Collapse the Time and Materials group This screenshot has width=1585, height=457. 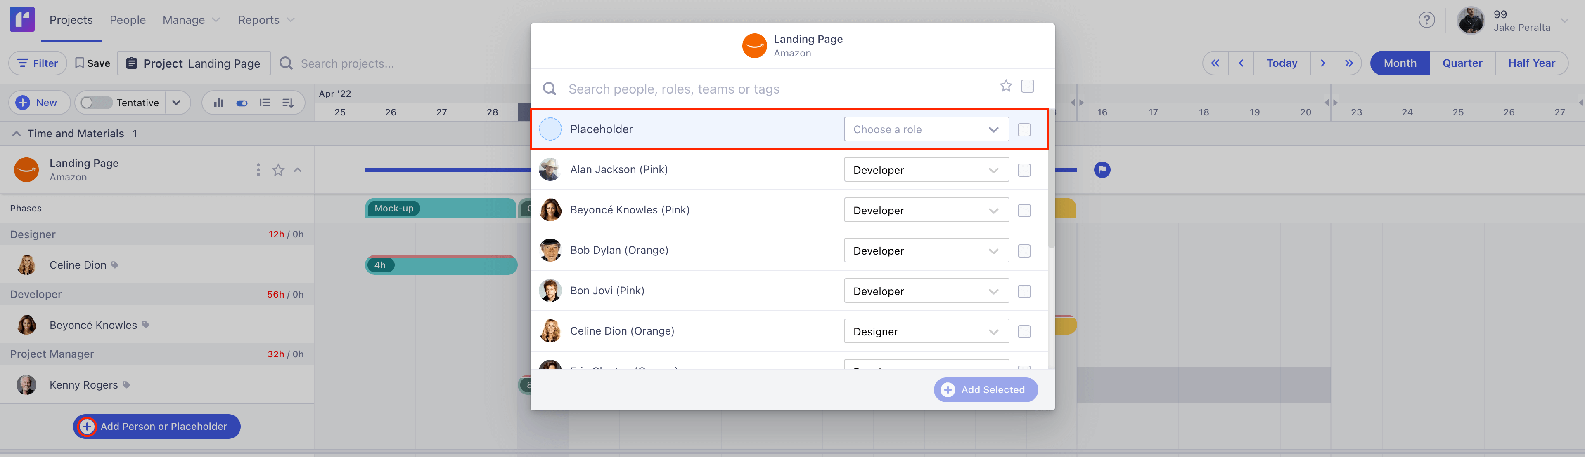tap(17, 134)
